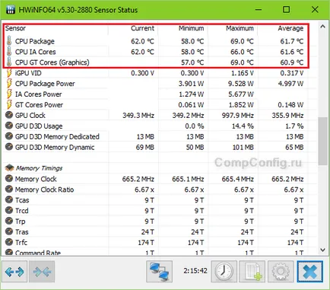Image resolution: width=330 pixels, height=290 pixels.
Task: Click the 61.7 °C average CPU Package value
Action: tap(292, 41)
